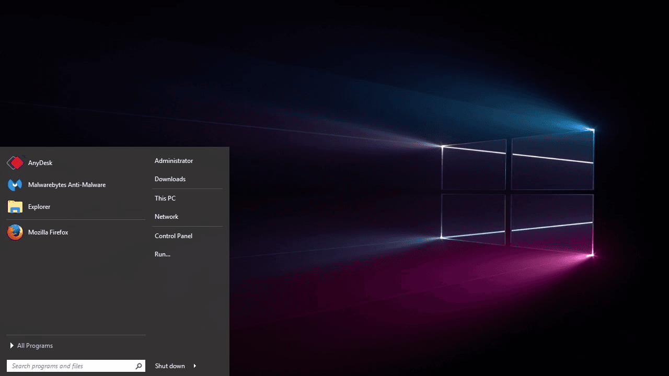Open This PC from the Start menu
The width and height of the screenshot is (669, 376).
point(165,198)
